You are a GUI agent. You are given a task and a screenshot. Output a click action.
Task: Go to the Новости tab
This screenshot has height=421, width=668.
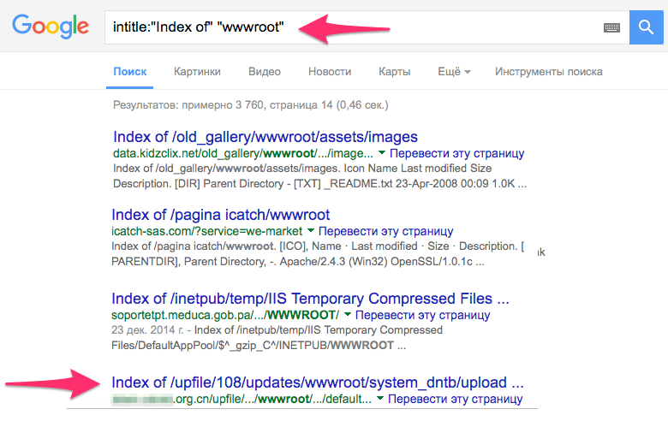330,72
